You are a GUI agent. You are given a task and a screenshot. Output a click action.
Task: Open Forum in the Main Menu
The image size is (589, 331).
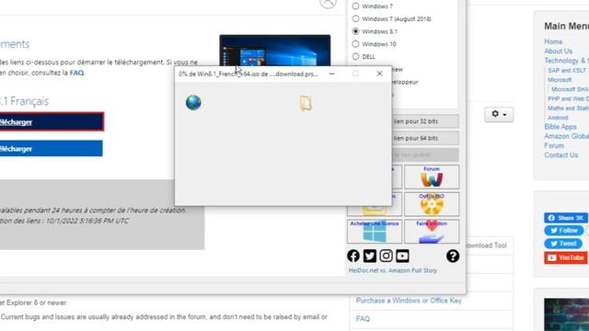pyautogui.click(x=554, y=145)
